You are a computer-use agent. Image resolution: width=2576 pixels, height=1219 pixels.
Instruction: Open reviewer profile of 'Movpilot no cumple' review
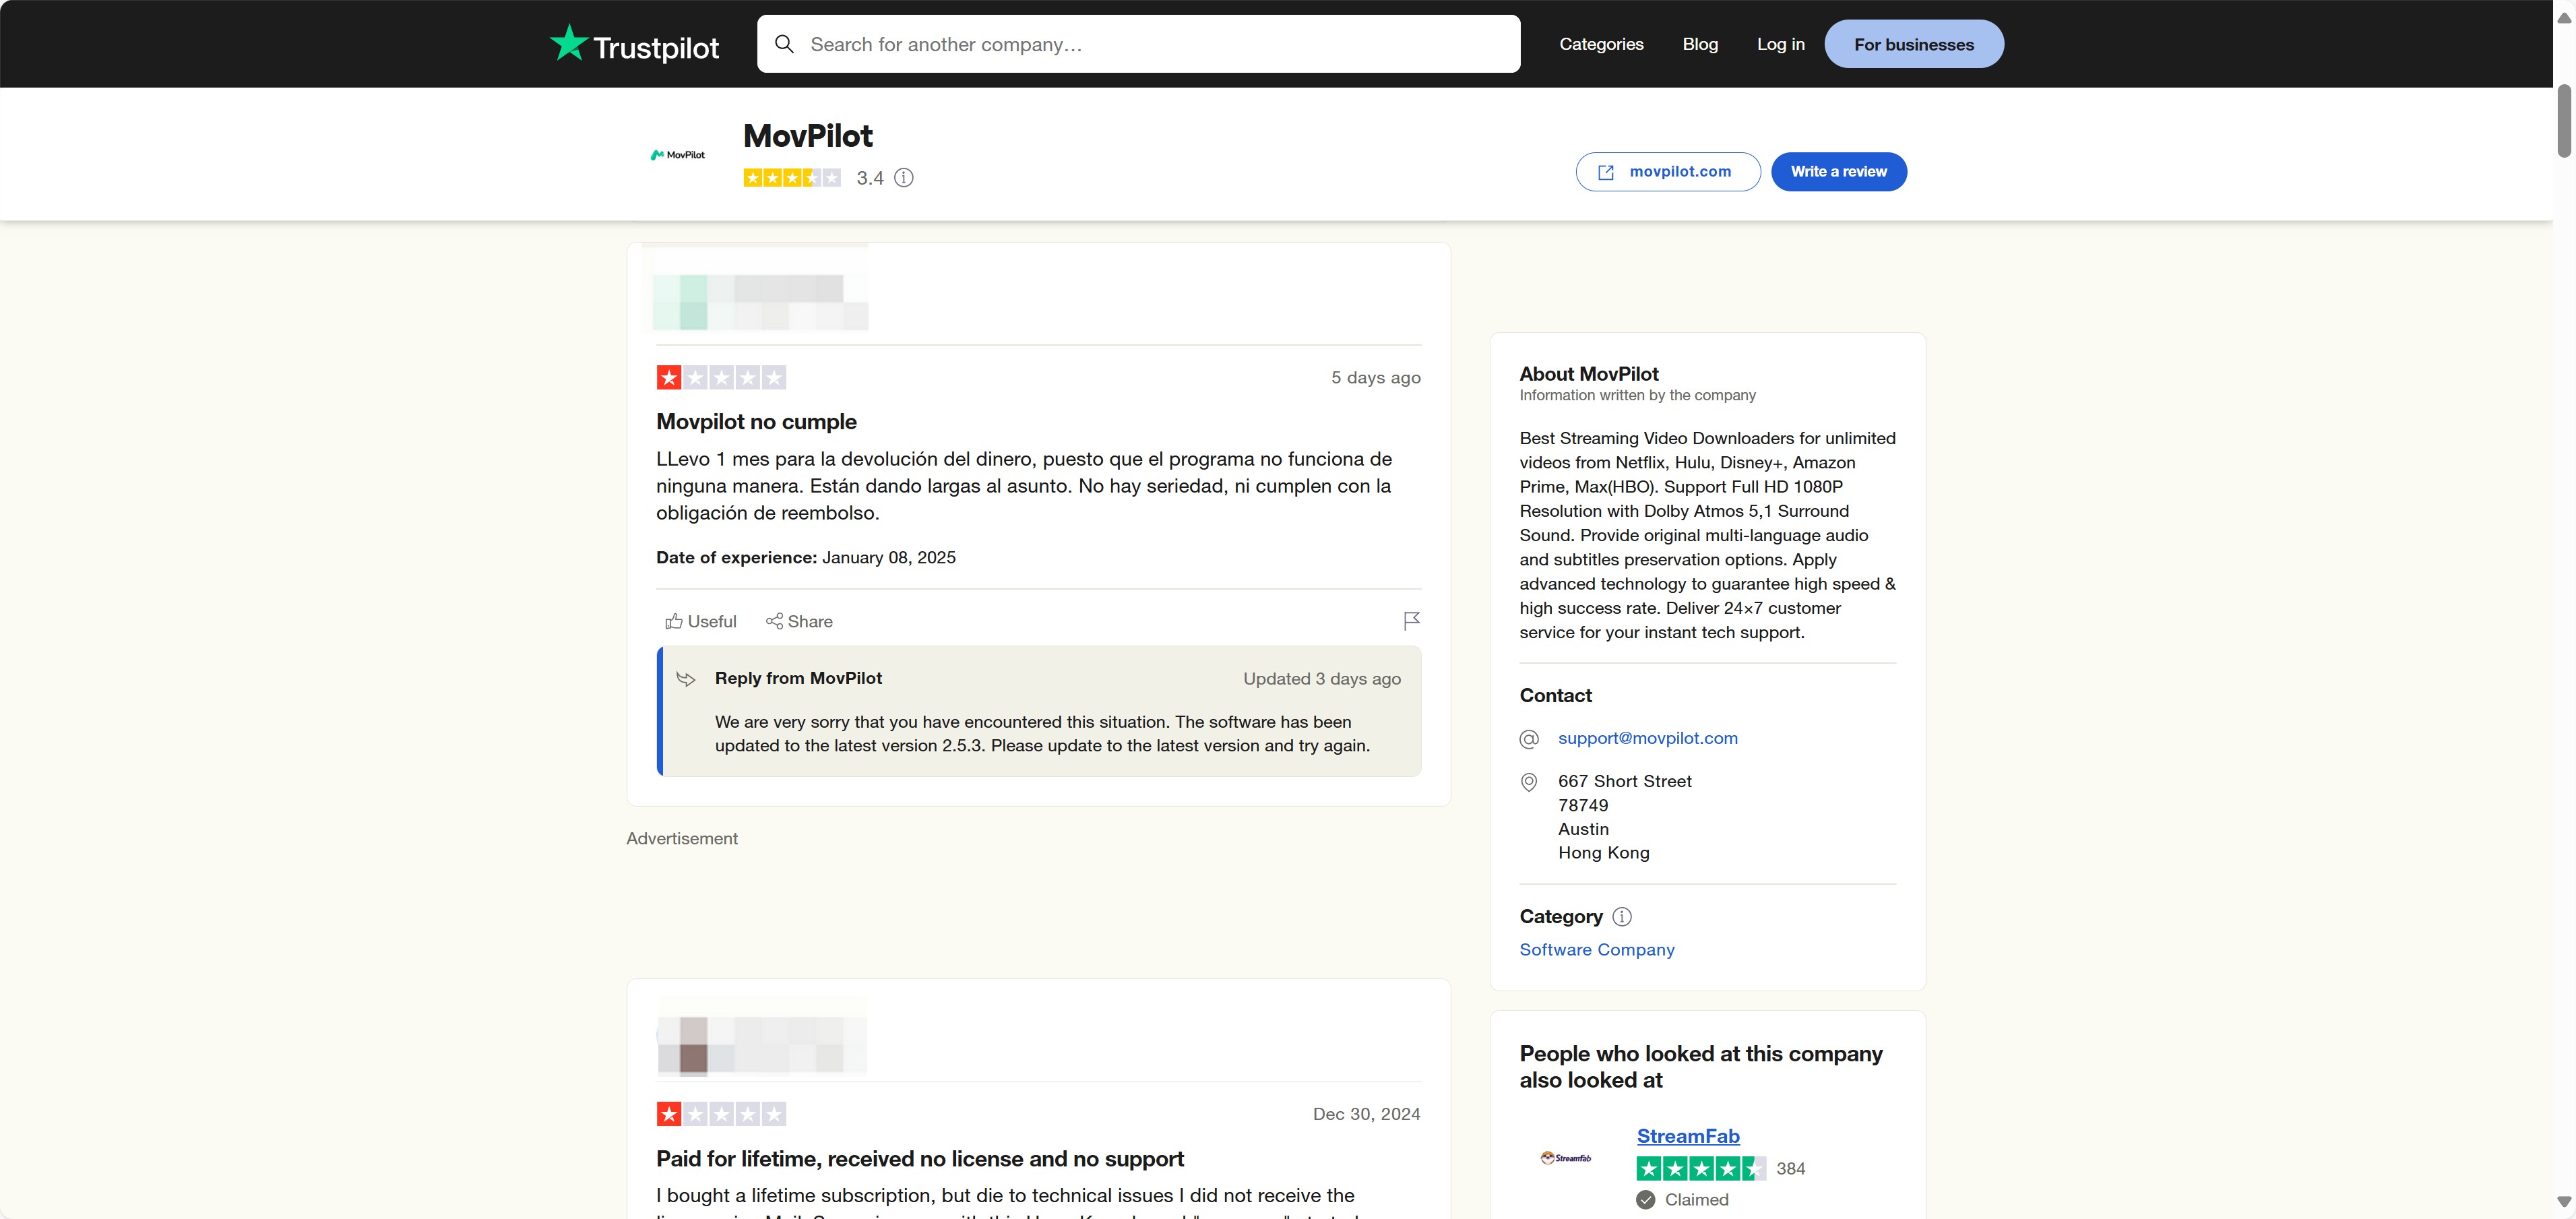click(761, 301)
